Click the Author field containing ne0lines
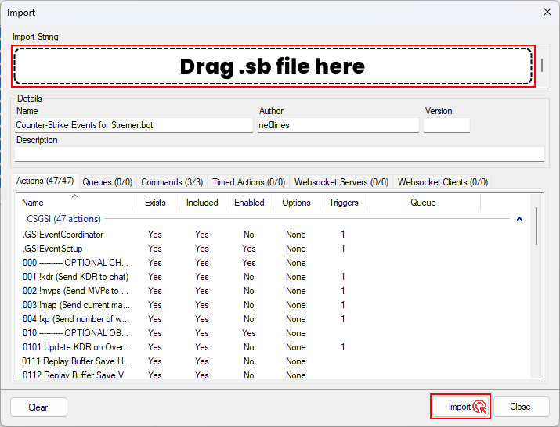Viewport: 560px width, 427px height. 338,125
